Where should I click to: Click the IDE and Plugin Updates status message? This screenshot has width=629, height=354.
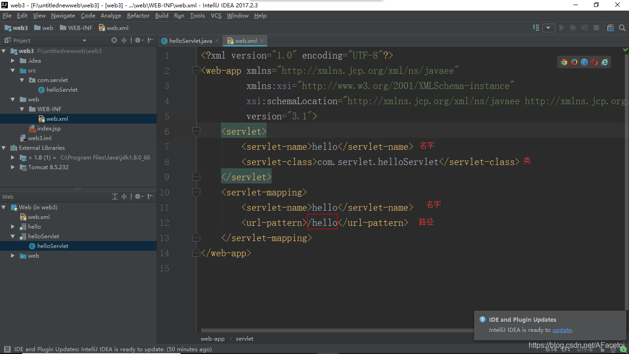[113, 349]
